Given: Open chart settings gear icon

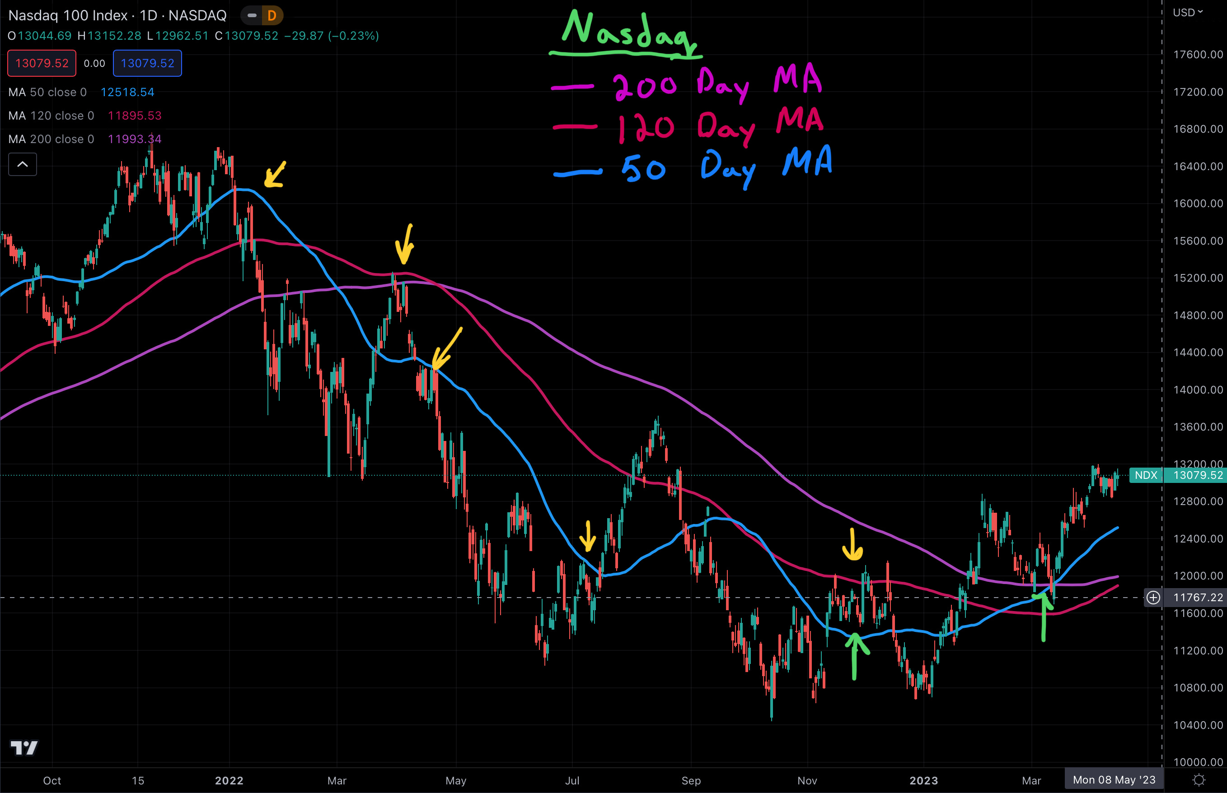Looking at the screenshot, I should click(1199, 779).
